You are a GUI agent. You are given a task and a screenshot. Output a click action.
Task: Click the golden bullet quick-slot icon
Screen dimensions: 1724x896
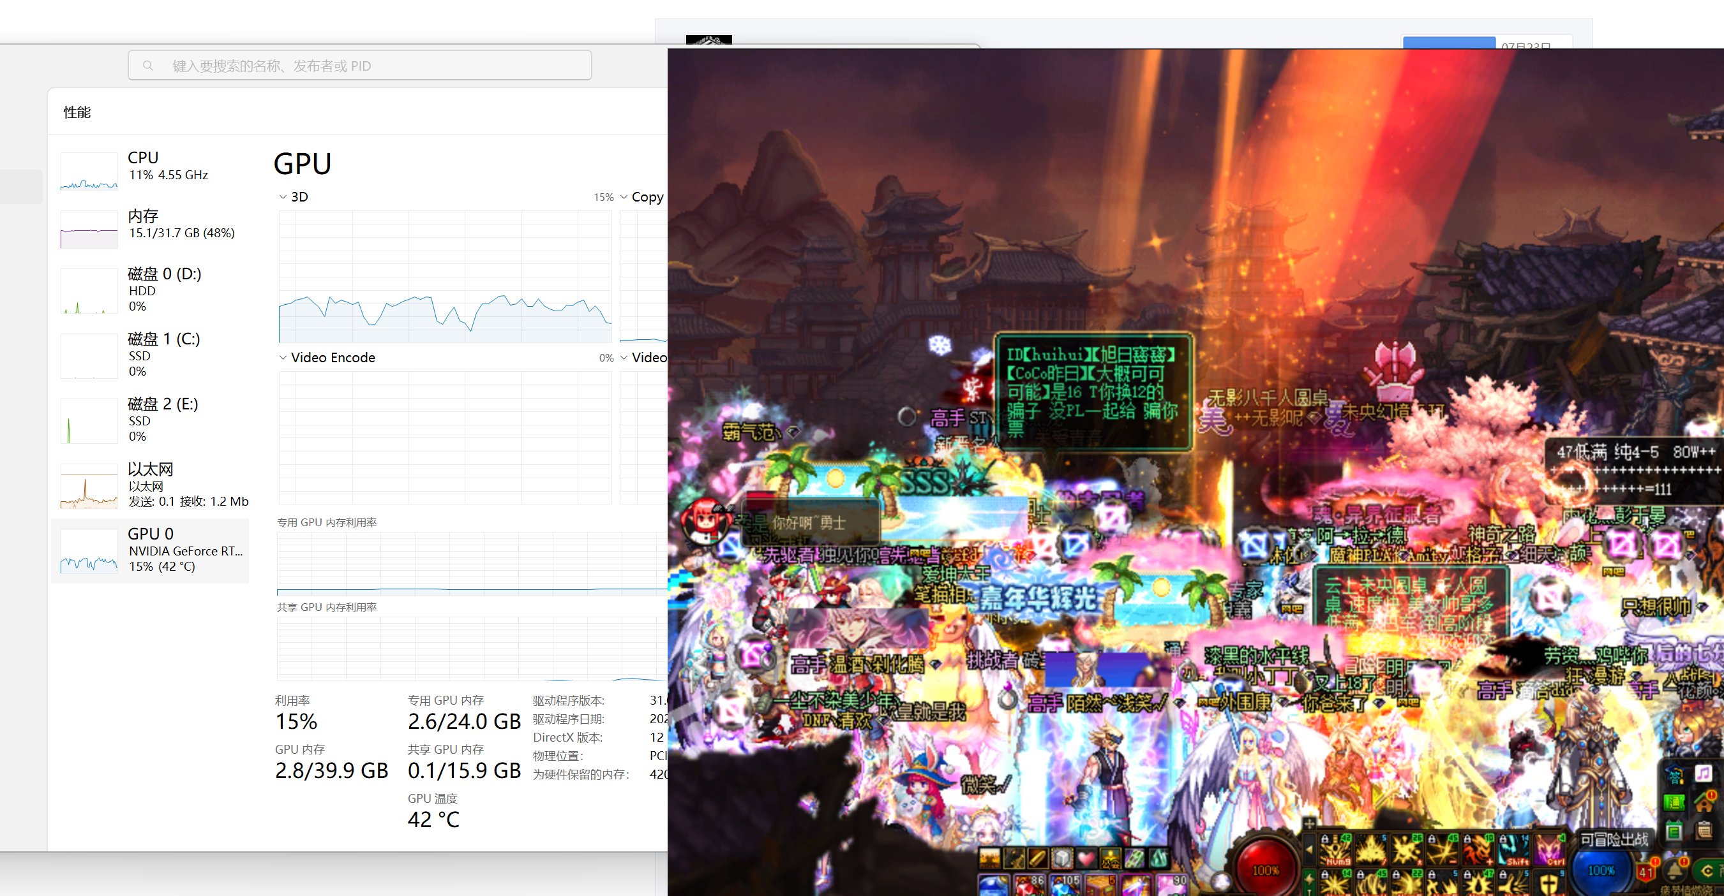pyautogui.click(x=1038, y=858)
